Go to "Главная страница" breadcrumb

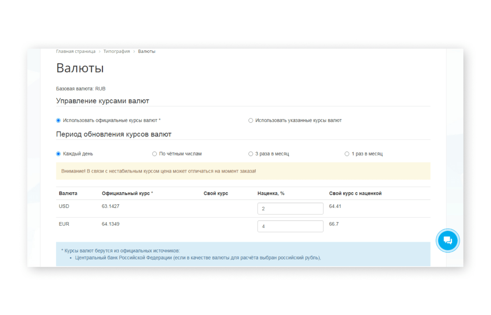pyautogui.click(x=75, y=51)
